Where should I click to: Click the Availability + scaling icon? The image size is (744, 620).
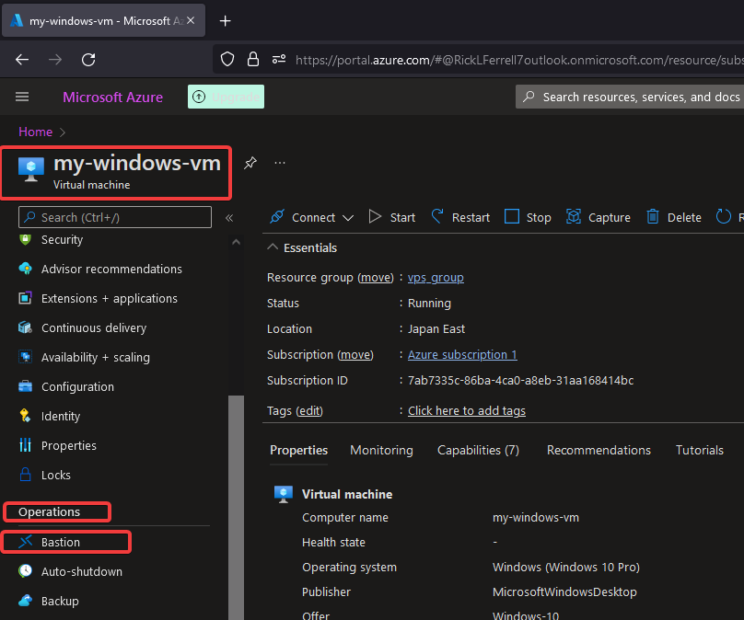coord(25,357)
